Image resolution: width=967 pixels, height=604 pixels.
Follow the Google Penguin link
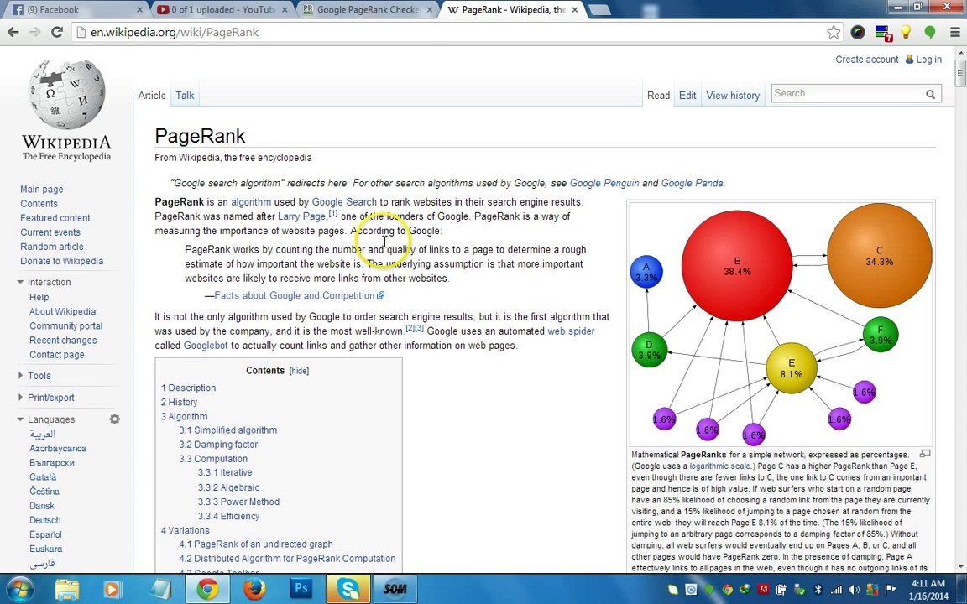coord(604,183)
